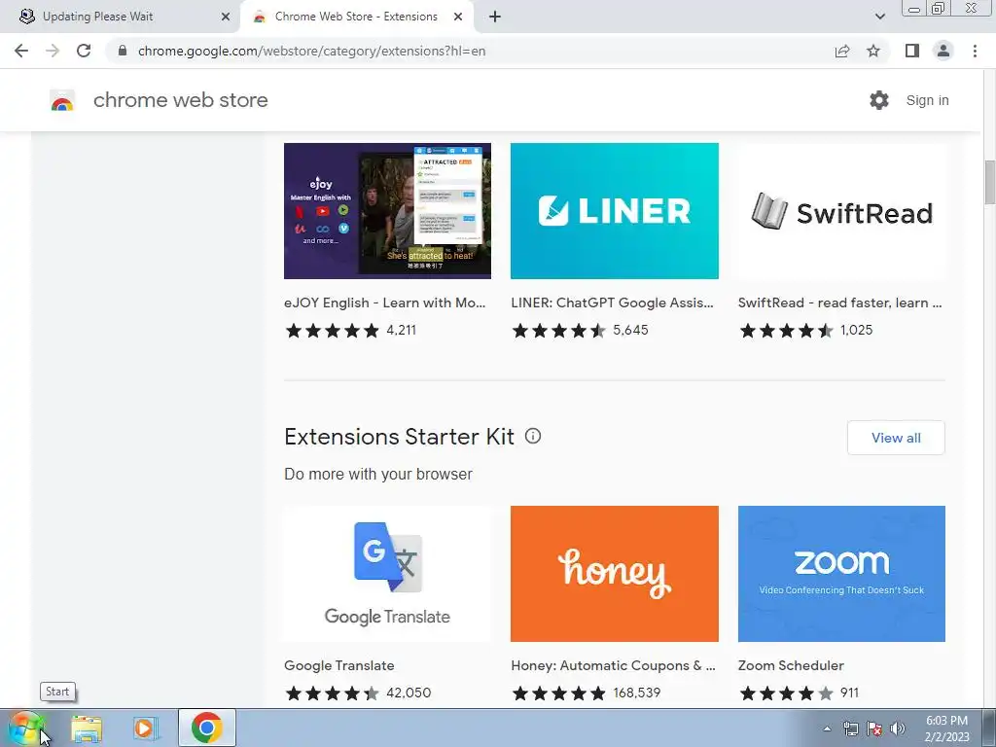
Task: Click Google Translate rating count 42,050
Action: click(409, 693)
